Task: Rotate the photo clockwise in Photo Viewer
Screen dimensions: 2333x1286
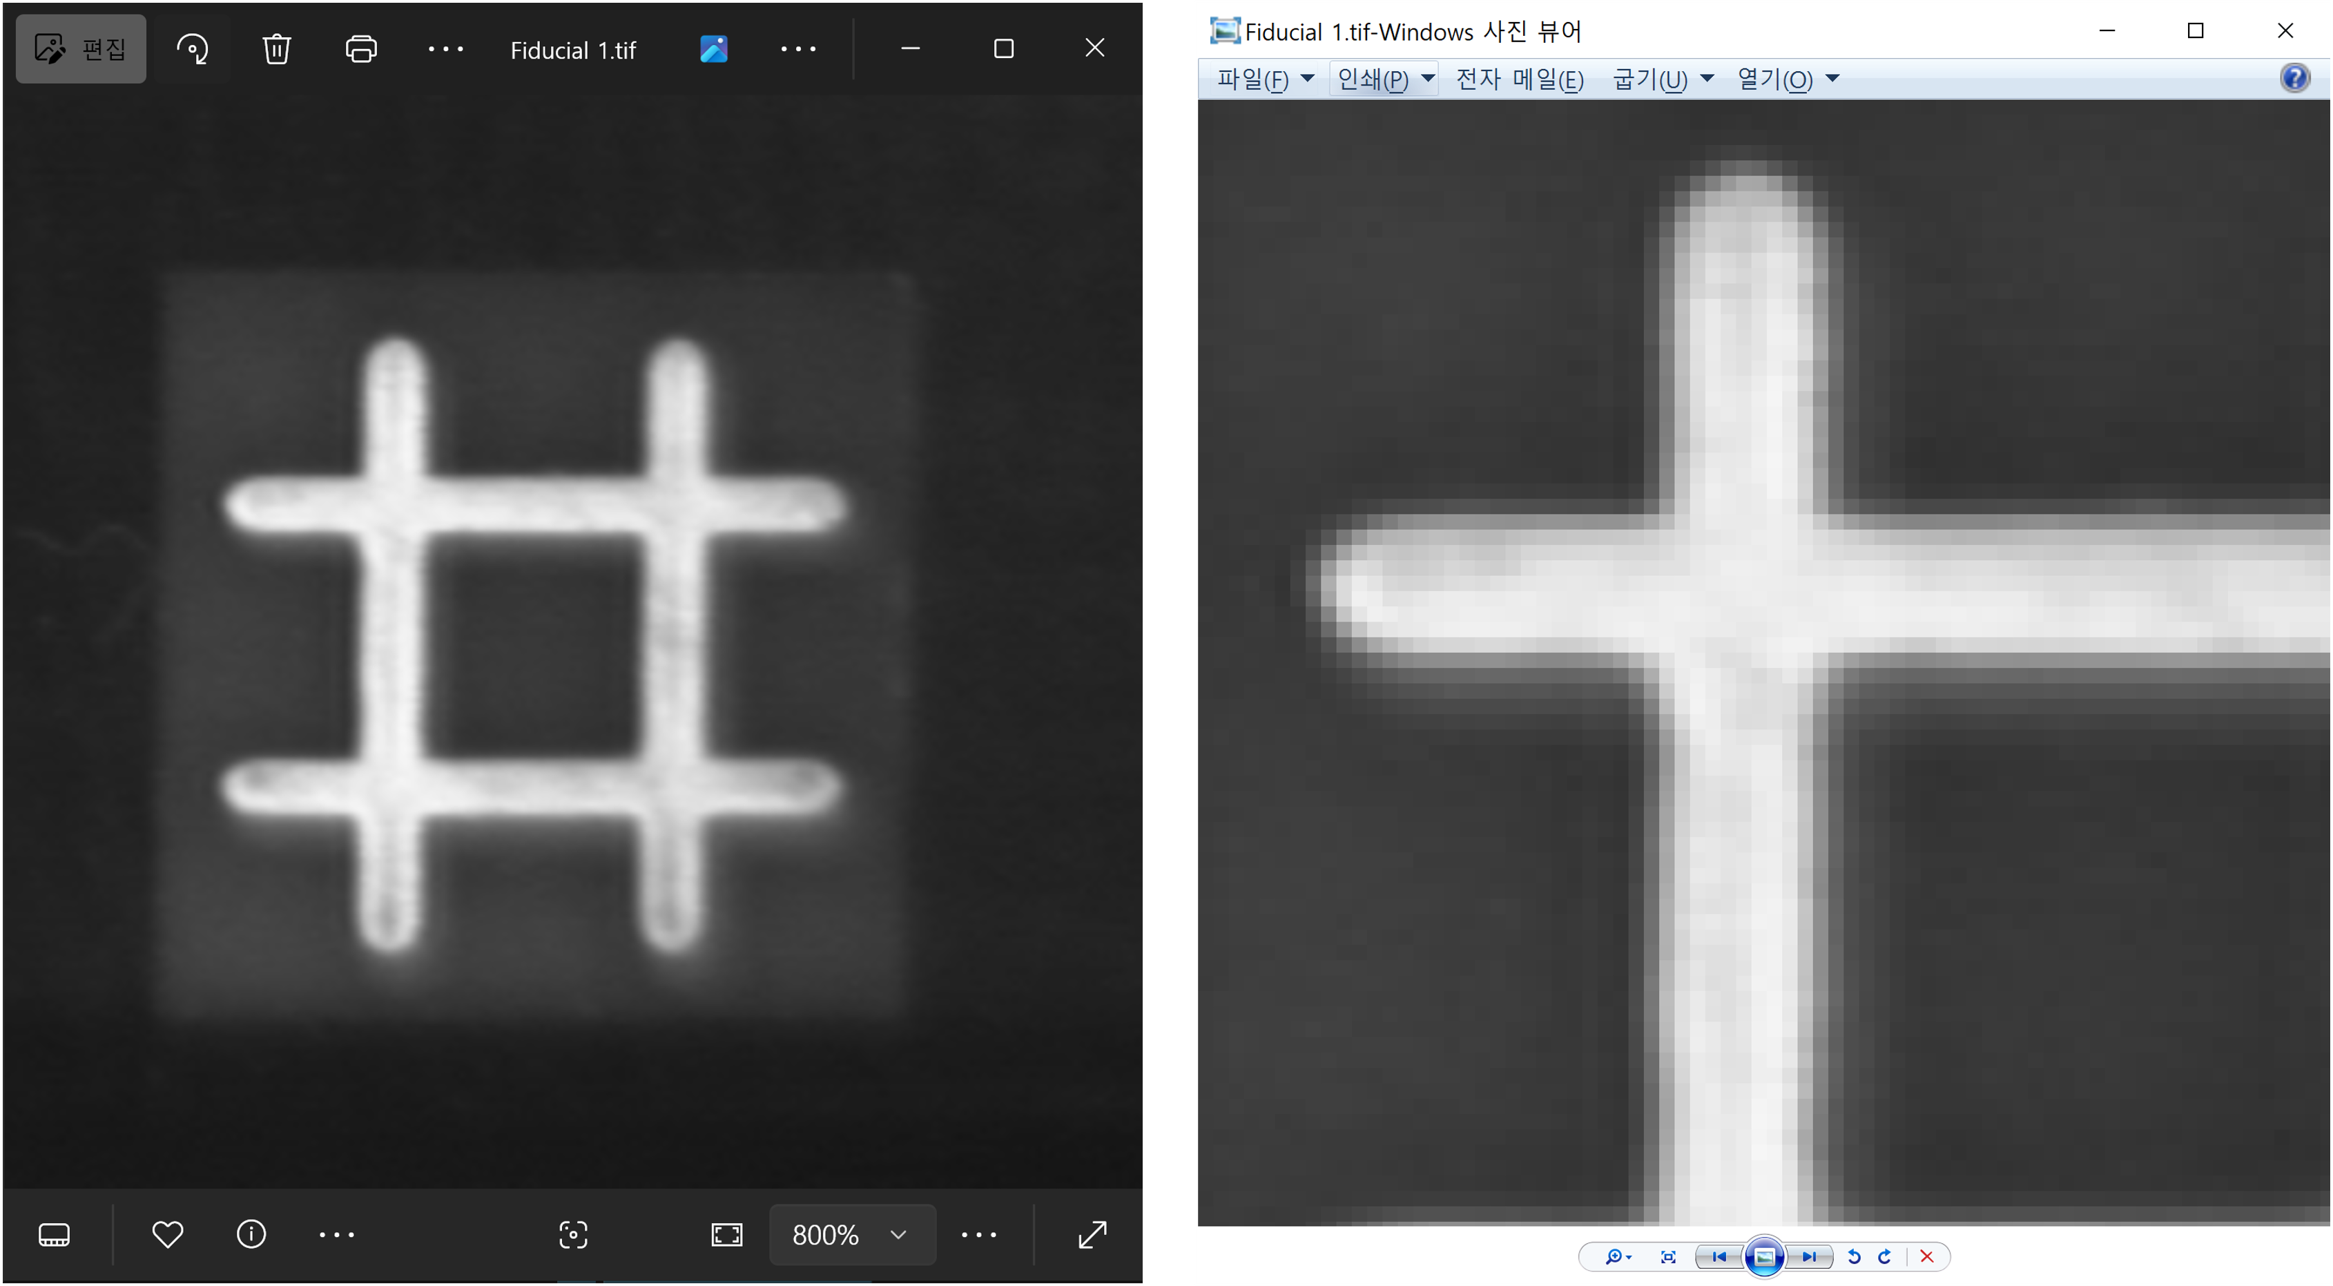Action: coord(1885,1257)
